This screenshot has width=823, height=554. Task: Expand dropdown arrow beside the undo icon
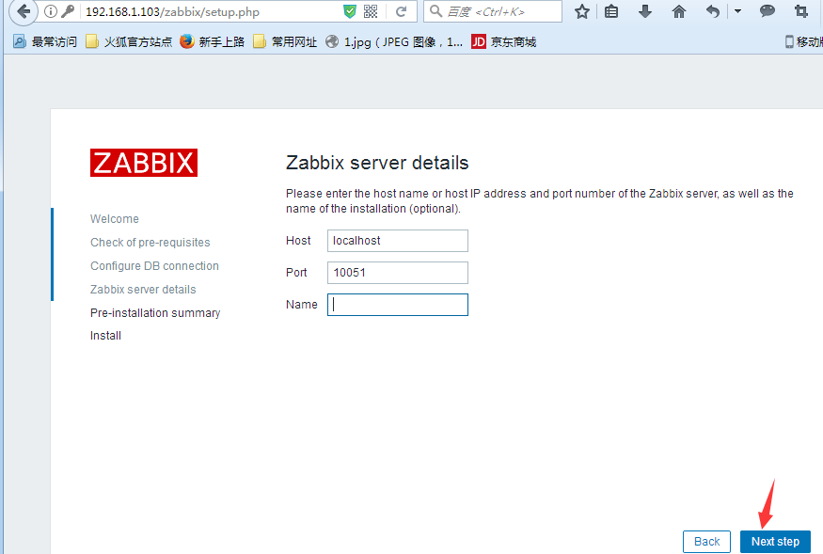(737, 12)
